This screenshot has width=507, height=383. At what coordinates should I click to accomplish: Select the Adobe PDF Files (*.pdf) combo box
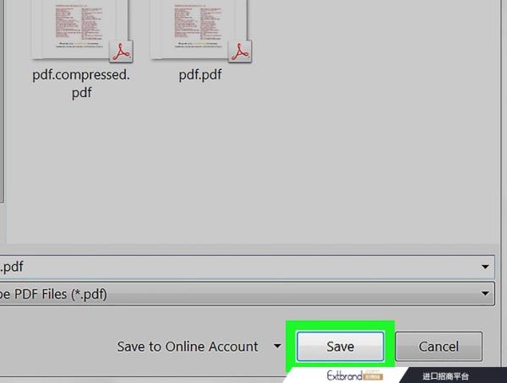pyautogui.click(x=247, y=294)
